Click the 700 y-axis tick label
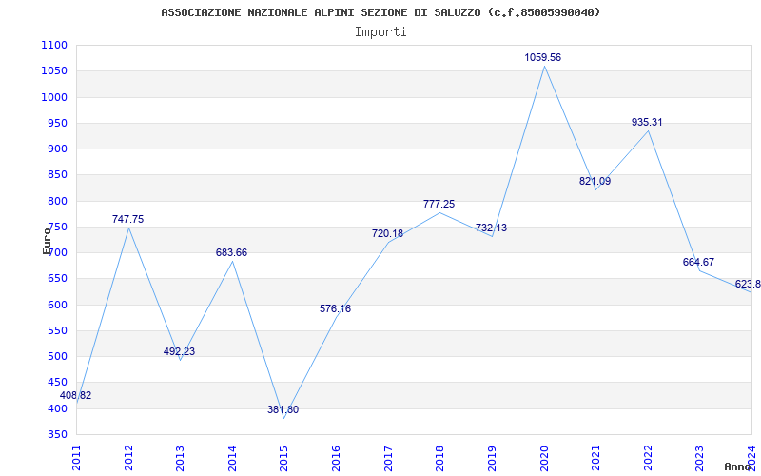 [58, 252]
